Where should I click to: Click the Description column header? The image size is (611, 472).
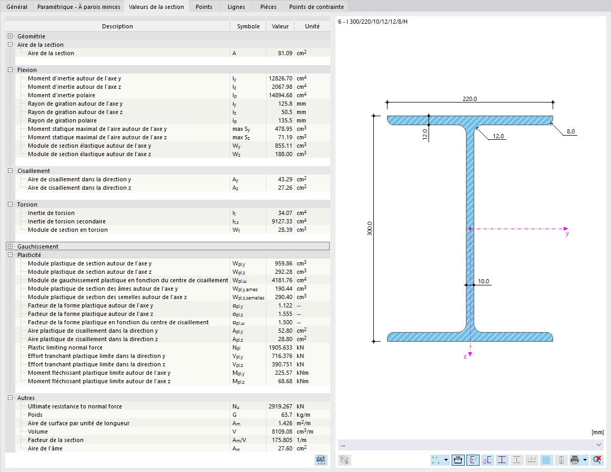(x=117, y=26)
